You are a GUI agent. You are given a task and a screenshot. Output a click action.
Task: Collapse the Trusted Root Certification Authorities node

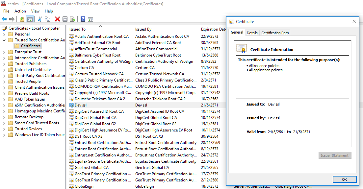[x=4, y=40]
